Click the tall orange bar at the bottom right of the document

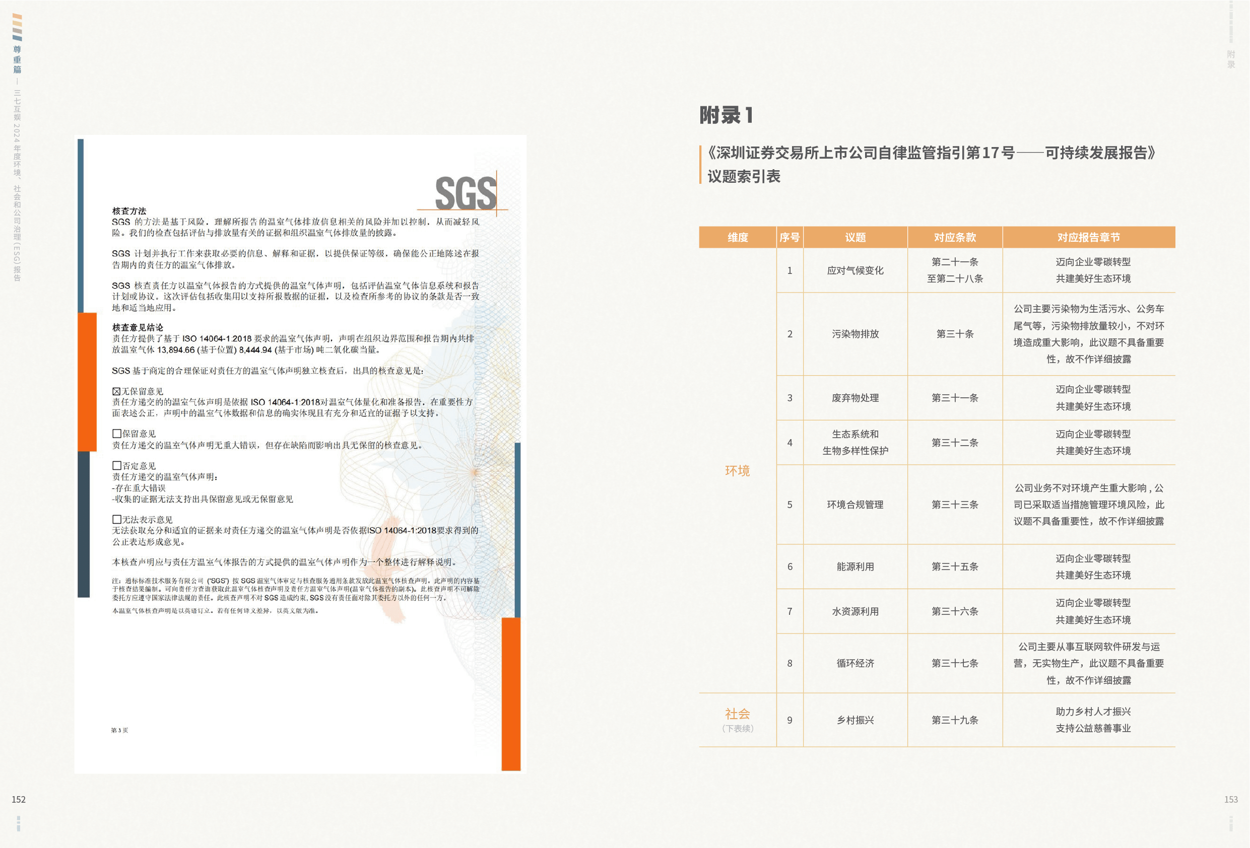[x=511, y=694]
